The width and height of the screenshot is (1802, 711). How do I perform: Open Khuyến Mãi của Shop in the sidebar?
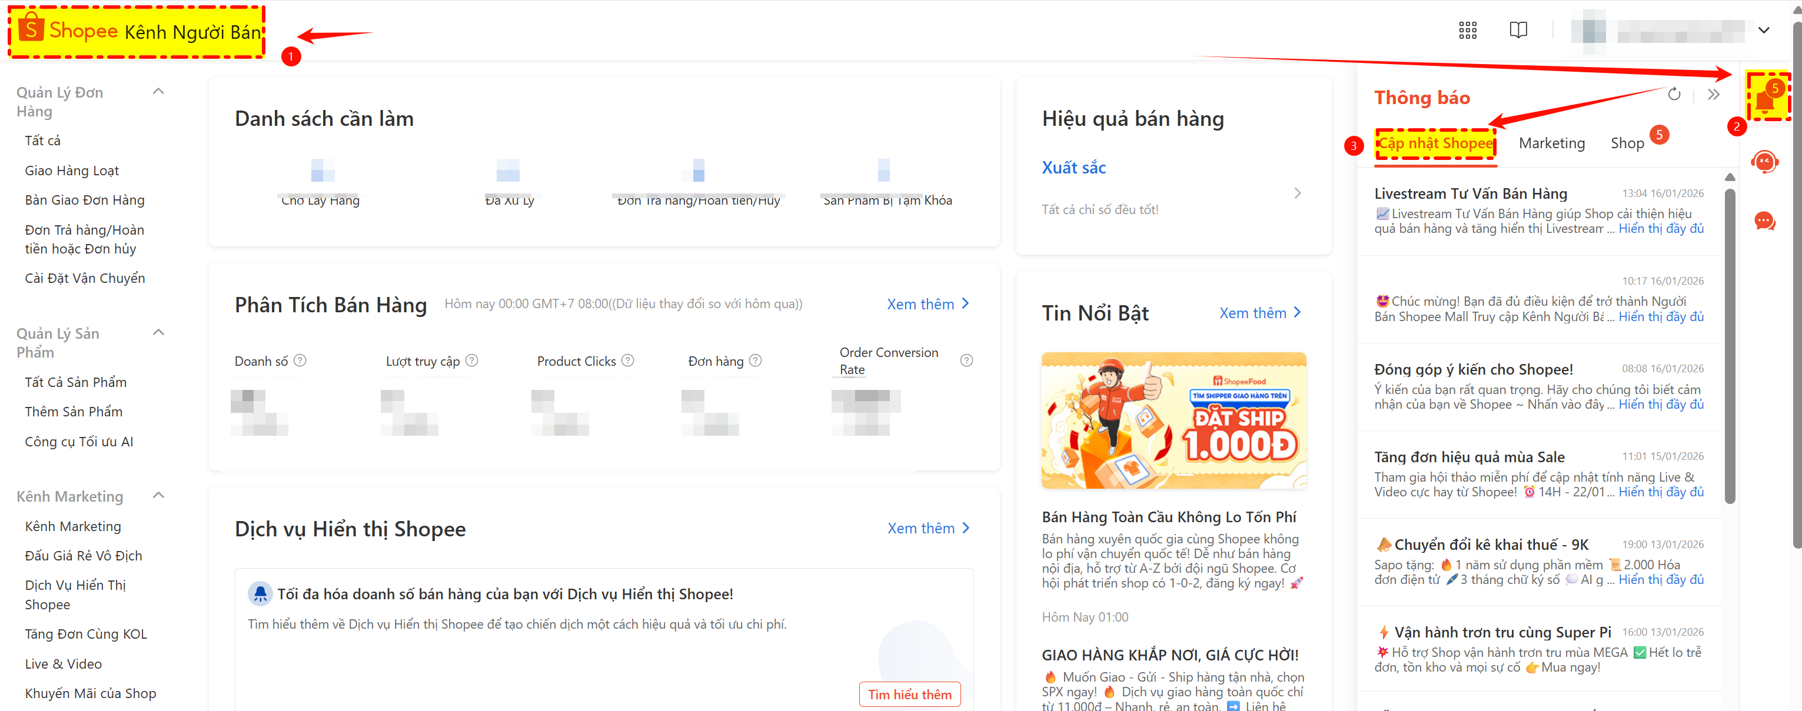point(90,693)
